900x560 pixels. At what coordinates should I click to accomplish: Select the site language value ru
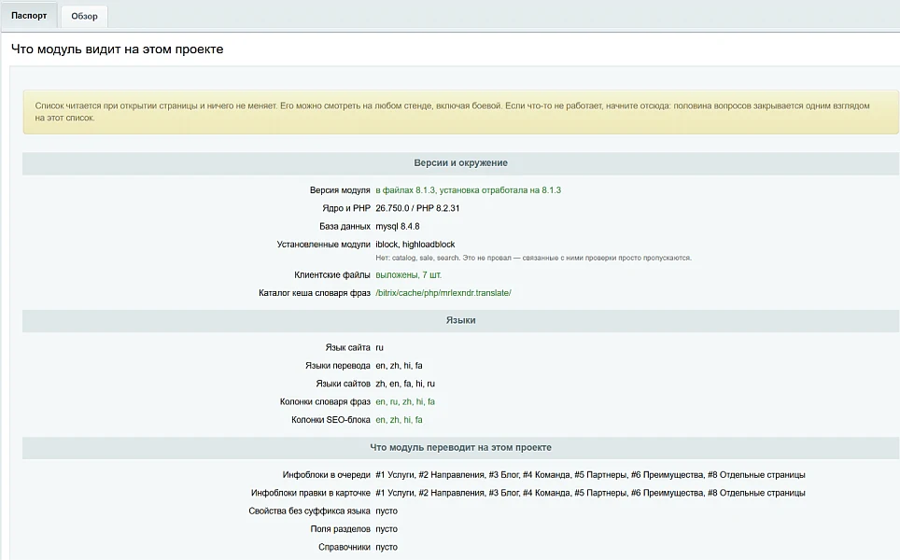click(379, 348)
